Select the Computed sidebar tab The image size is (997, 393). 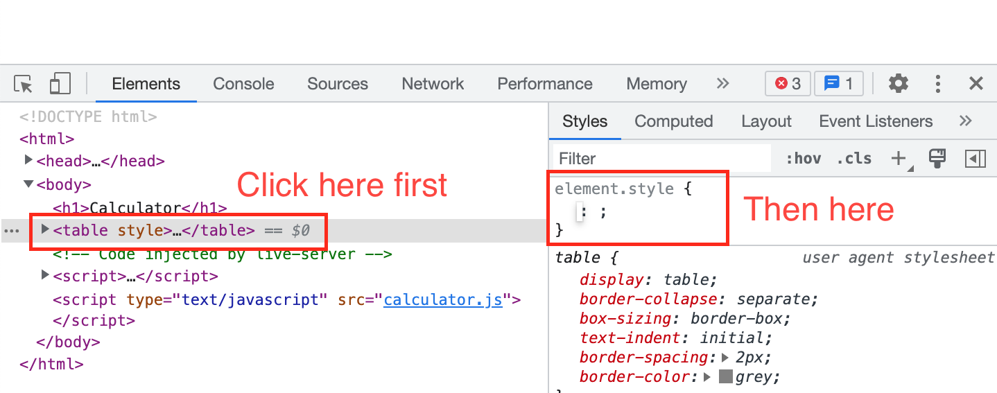[x=673, y=121]
